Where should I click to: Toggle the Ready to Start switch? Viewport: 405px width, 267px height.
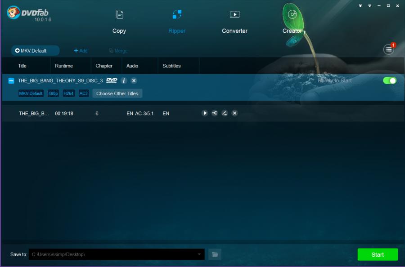(x=390, y=81)
